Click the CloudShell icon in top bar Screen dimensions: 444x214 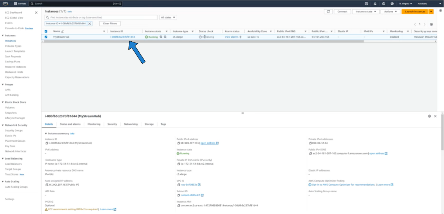(x=366, y=4)
